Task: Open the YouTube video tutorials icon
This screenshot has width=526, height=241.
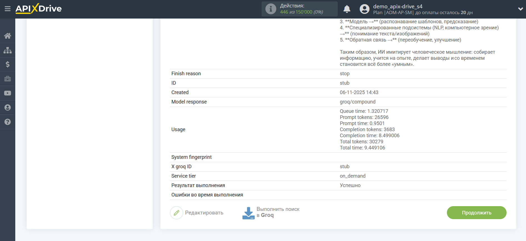Action: pos(7,93)
